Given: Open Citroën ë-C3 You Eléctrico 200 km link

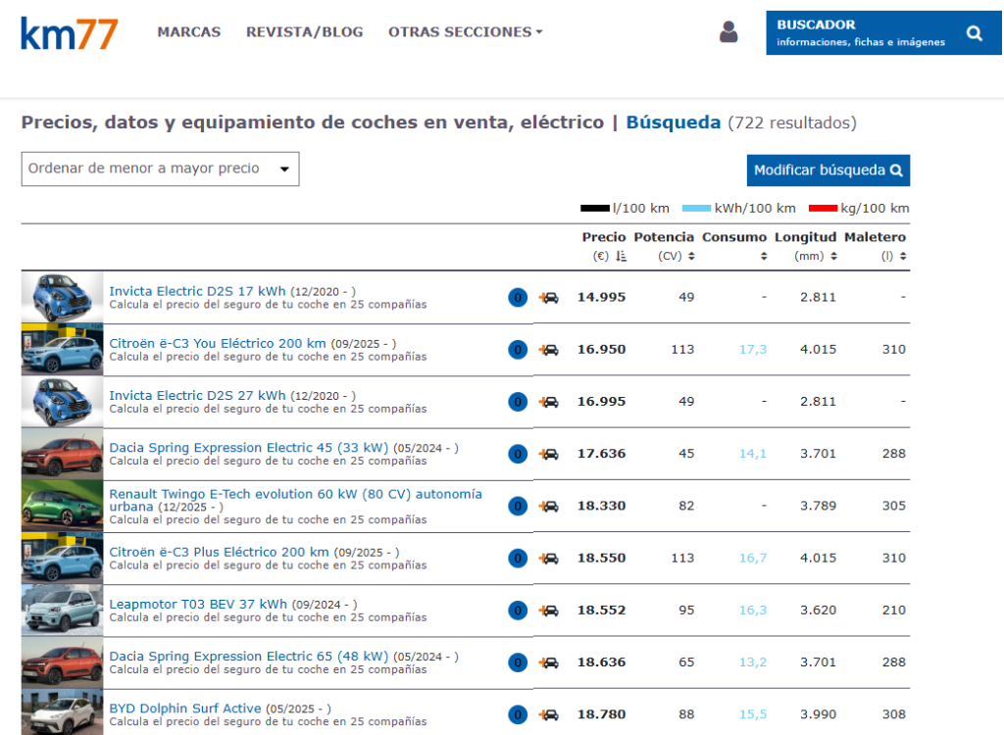Looking at the screenshot, I should 217,344.
